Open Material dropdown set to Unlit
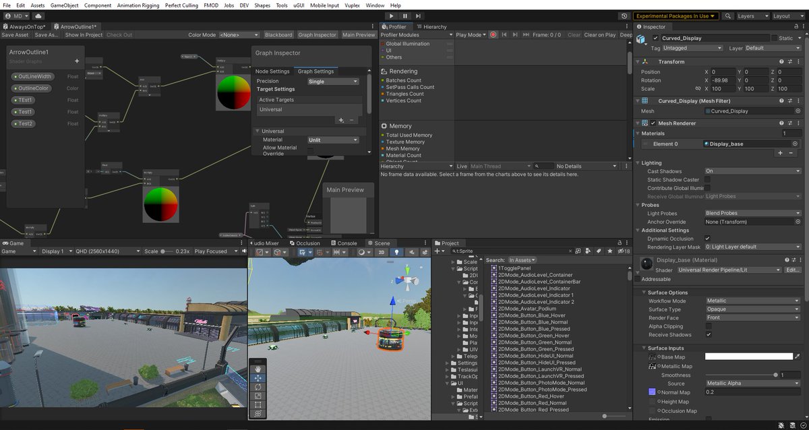Image resolution: width=809 pixels, height=430 pixels. 333,140
